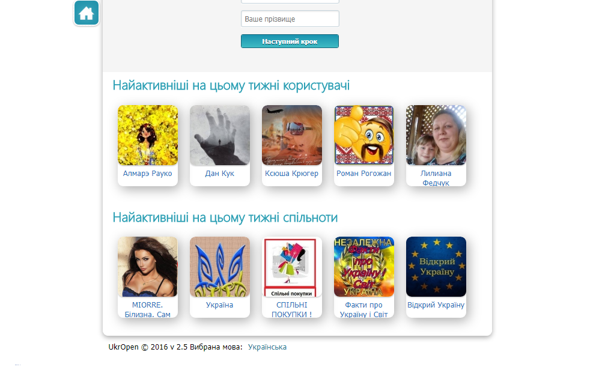
Task: Open Відкрий Україну EU stars icon
Action: point(436,267)
